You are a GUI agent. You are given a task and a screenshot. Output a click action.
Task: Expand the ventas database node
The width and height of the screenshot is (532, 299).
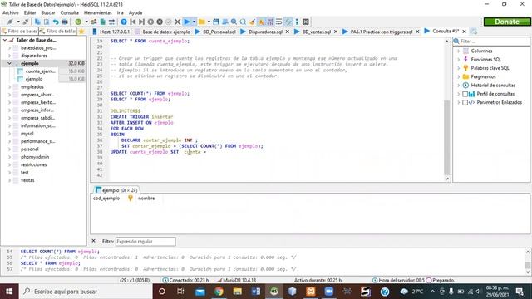tap(9, 180)
